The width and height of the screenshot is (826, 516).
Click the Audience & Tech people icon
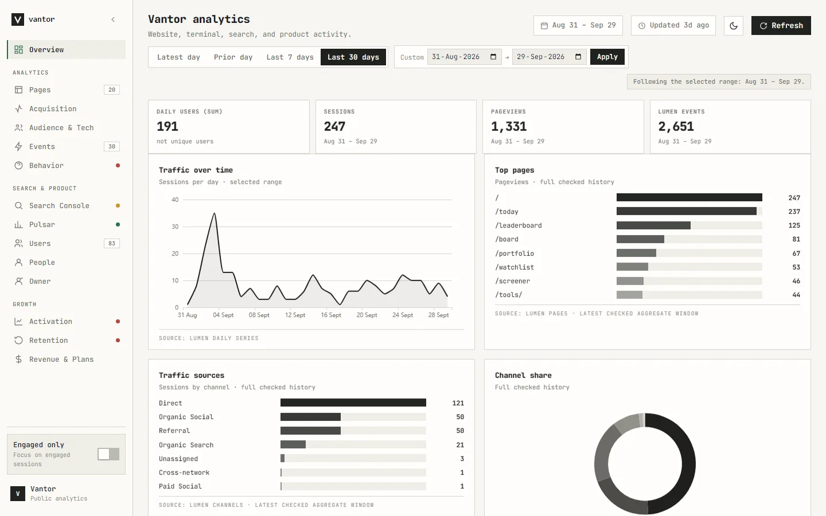19,128
